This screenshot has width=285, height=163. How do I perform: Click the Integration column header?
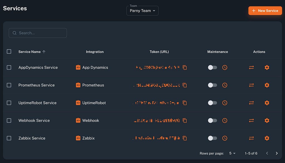[x=95, y=52]
